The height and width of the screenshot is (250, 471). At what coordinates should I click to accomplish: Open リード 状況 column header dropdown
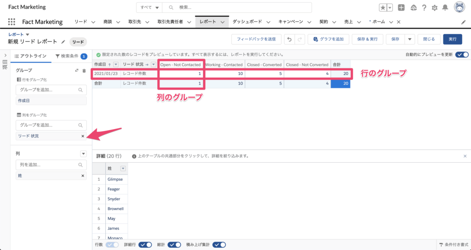coord(154,64)
